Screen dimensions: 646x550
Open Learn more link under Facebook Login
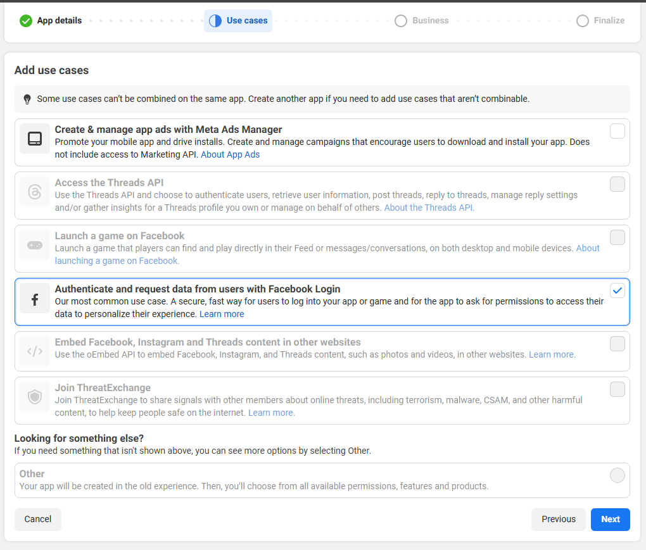tap(222, 314)
